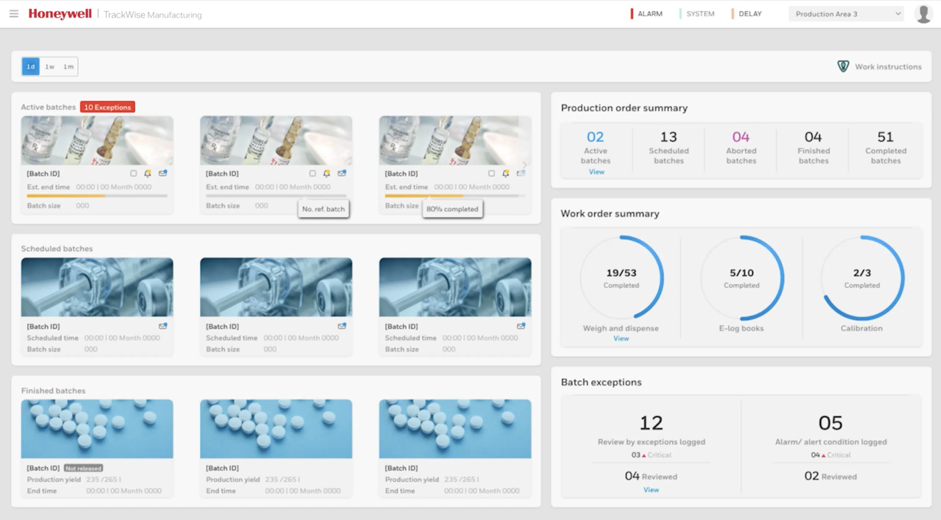The width and height of the screenshot is (941, 520).
Task: Open View link below Weigh and dispense chart
Action: pos(621,338)
